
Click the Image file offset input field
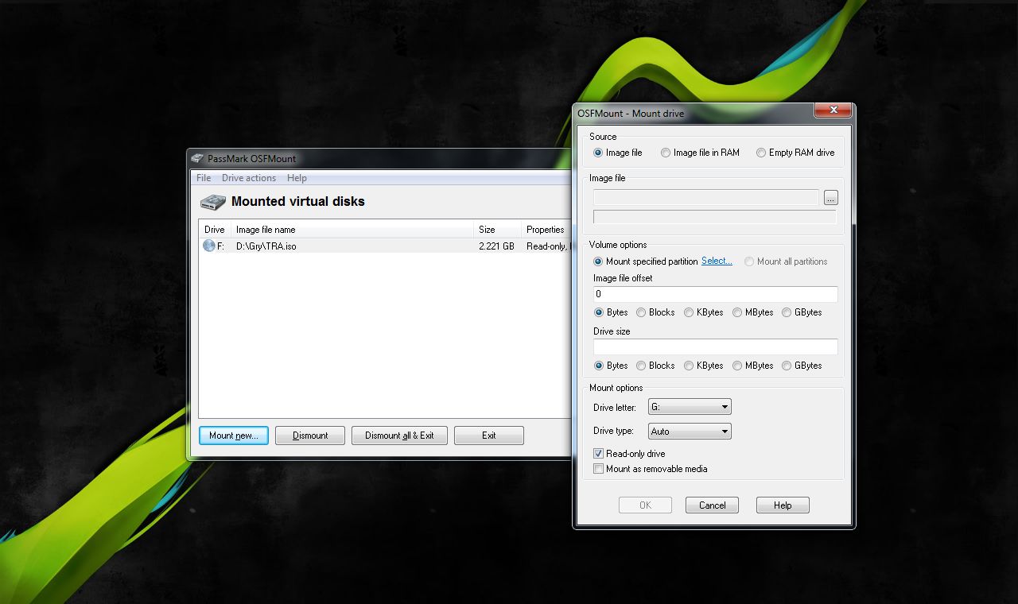[715, 294]
